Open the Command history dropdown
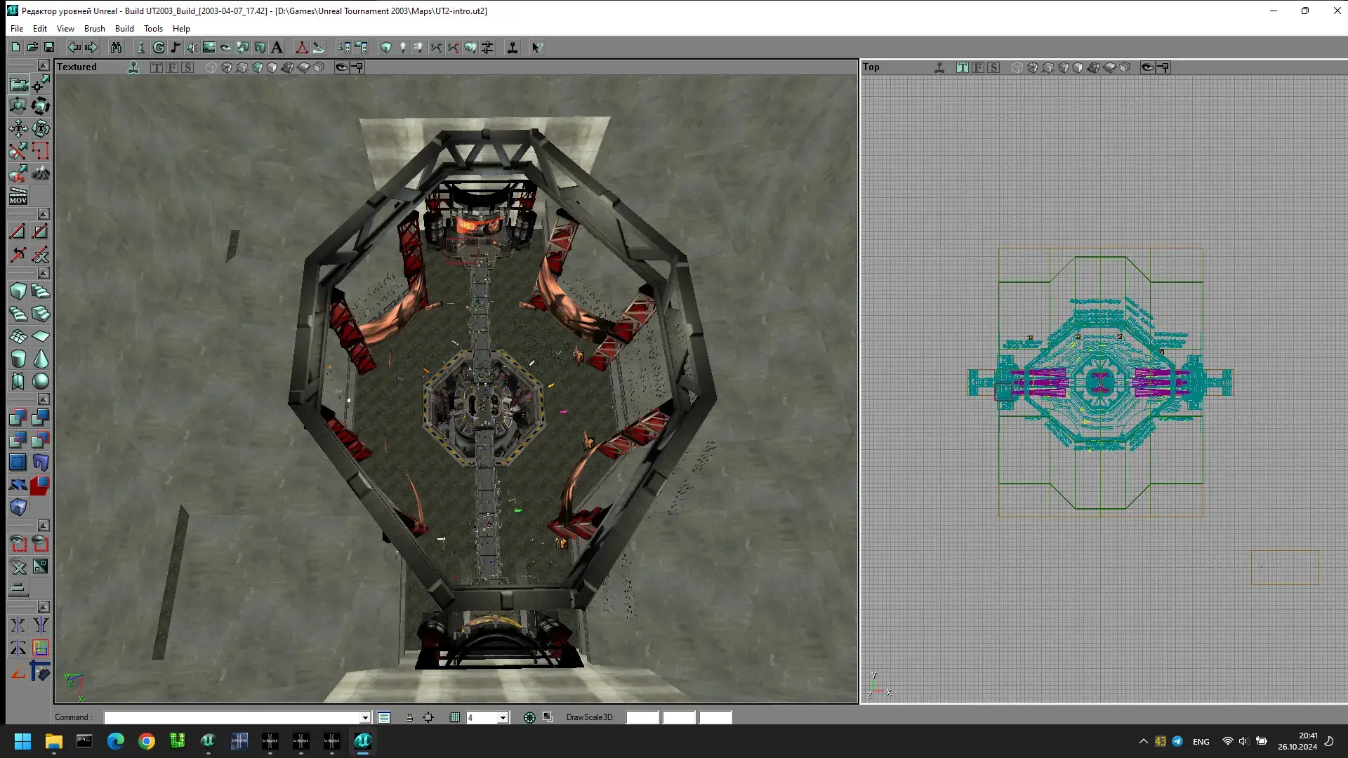 (365, 717)
